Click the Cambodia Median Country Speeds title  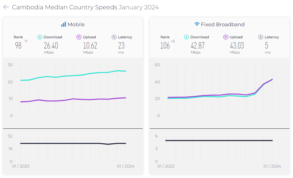point(64,7)
